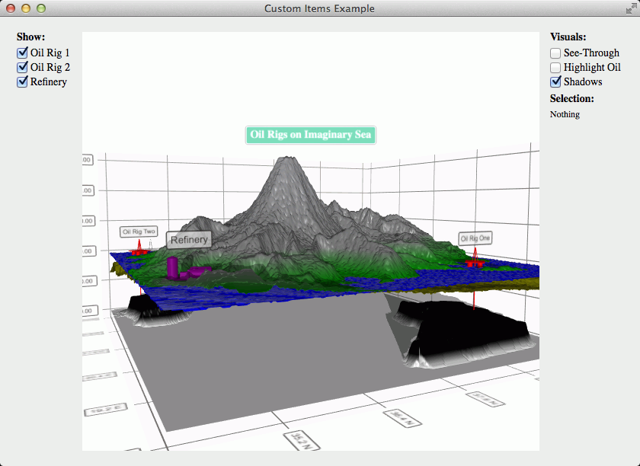Disable the Shadows checkbox

556,82
